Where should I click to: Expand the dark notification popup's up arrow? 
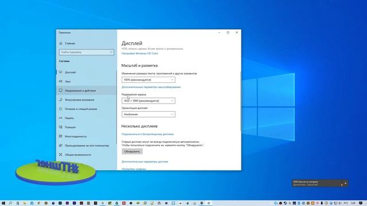345,183
